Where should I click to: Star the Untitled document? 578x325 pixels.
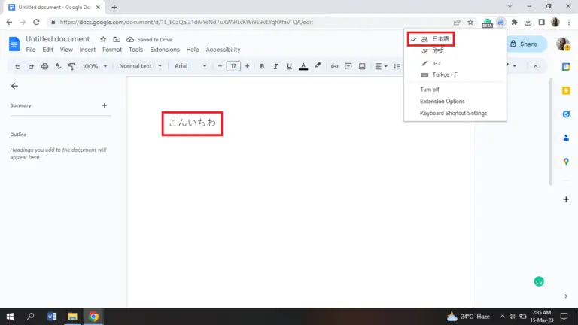click(x=103, y=39)
